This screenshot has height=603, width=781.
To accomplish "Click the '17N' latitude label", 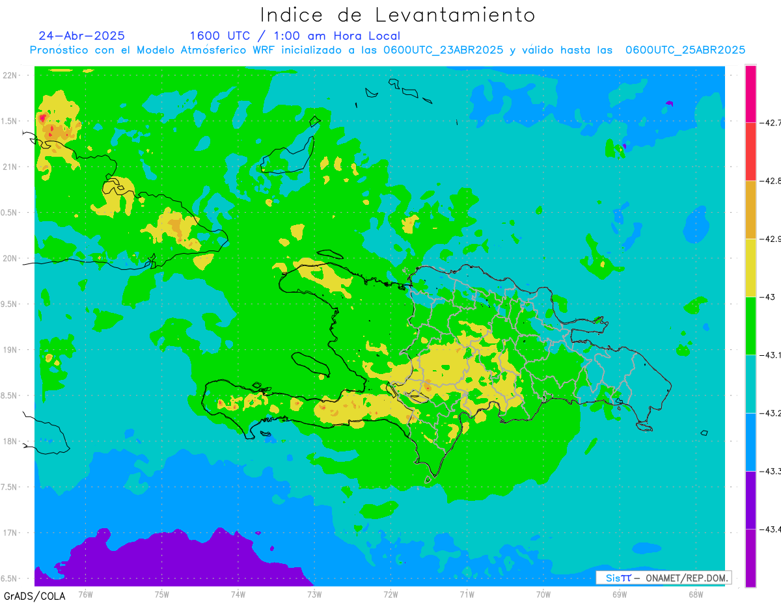I will (x=10, y=533).
